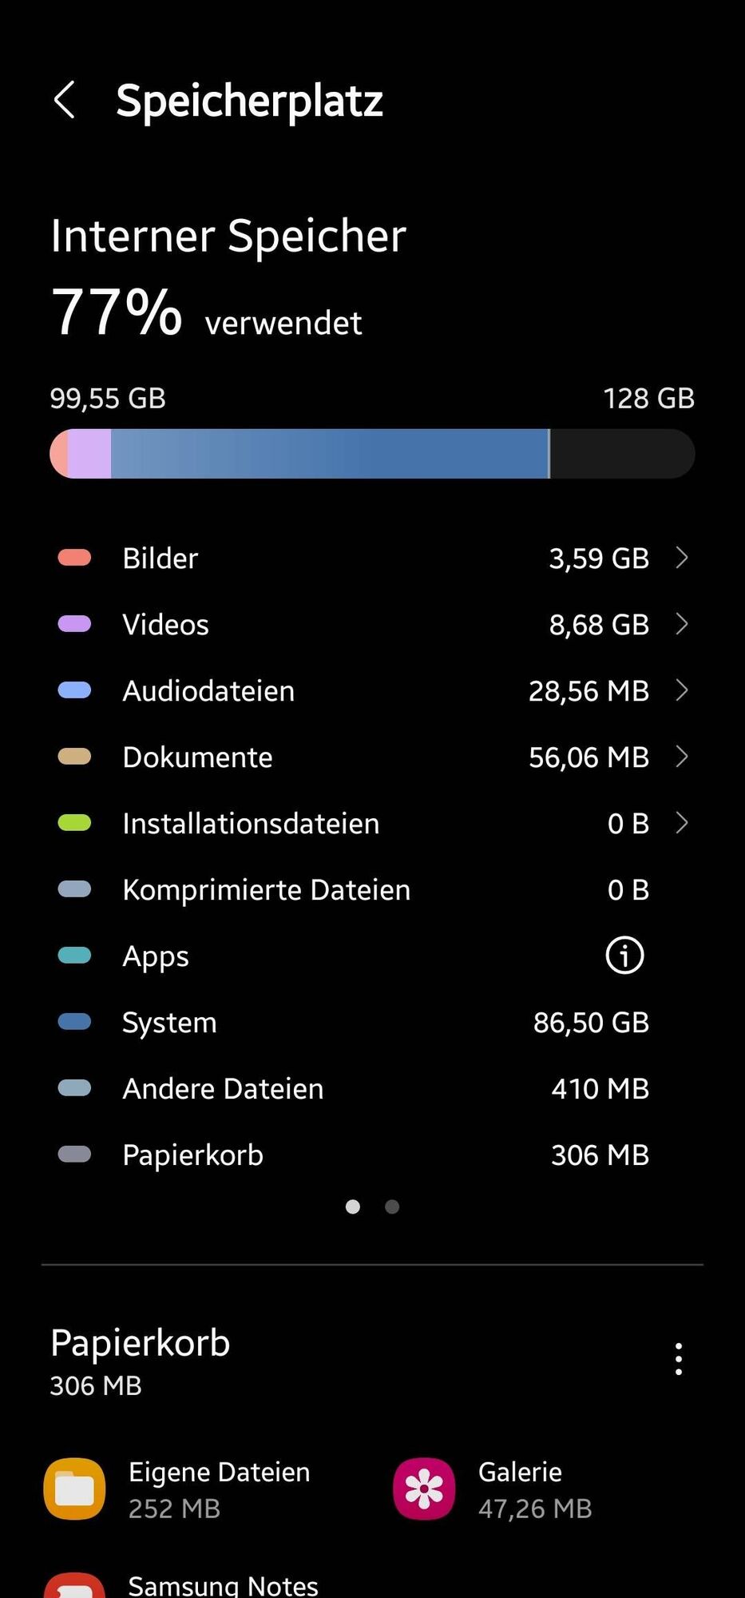745x1598 pixels.
Task: Open the Apps info icon
Action: pos(624,956)
